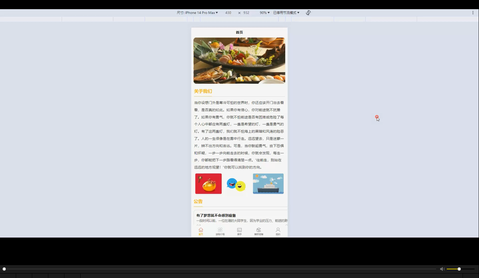The width and height of the screenshot is (479, 278).
Task: Select the 430 viewport width field
Action: point(228,13)
